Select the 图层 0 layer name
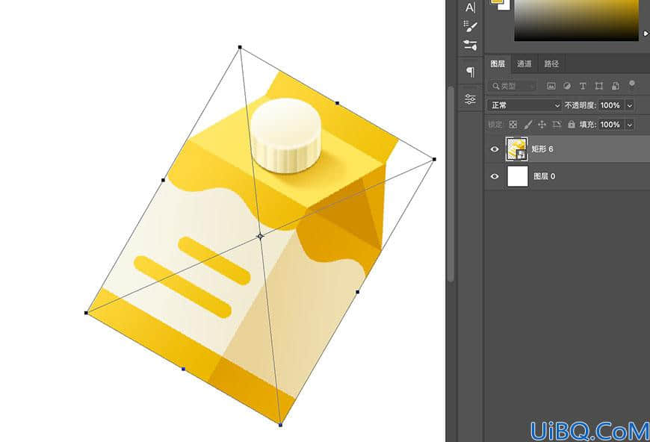Viewport: 650px width, 442px height. click(x=544, y=176)
